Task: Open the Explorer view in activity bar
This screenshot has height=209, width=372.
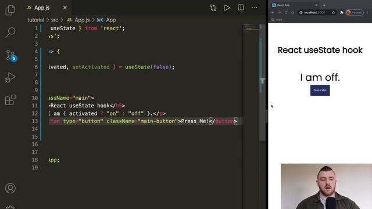Action: (10, 10)
